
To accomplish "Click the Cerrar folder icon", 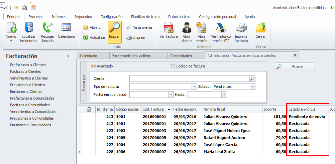I will point(260,28).
